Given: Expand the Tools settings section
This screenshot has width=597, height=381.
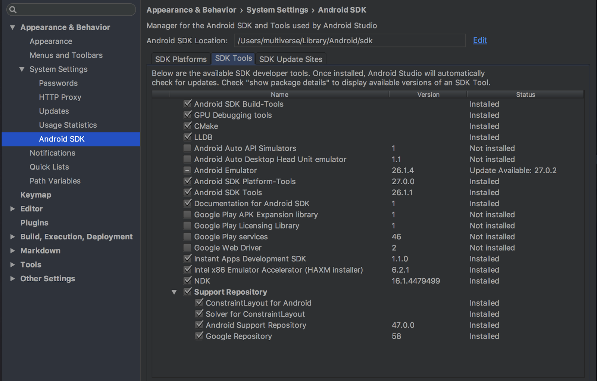Looking at the screenshot, I should [13, 264].
